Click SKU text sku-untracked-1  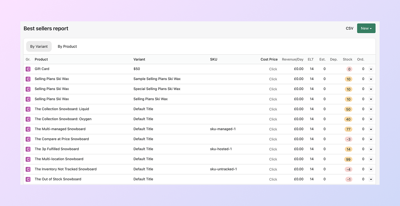pyautogui.click(x=223, y=169)
